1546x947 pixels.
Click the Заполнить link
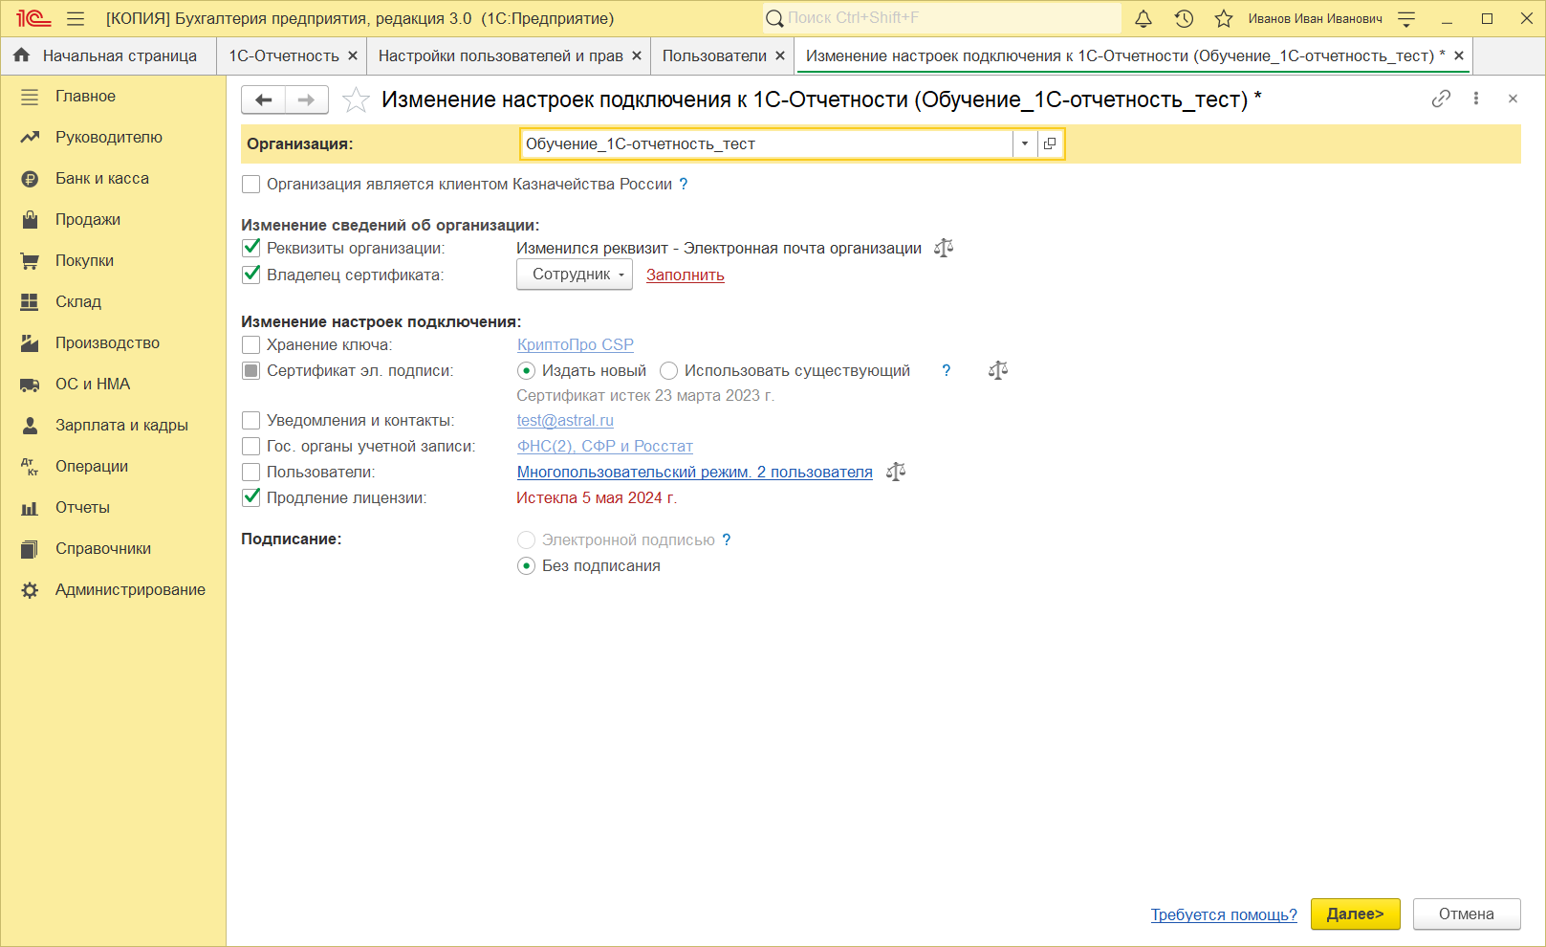(686, 275)
